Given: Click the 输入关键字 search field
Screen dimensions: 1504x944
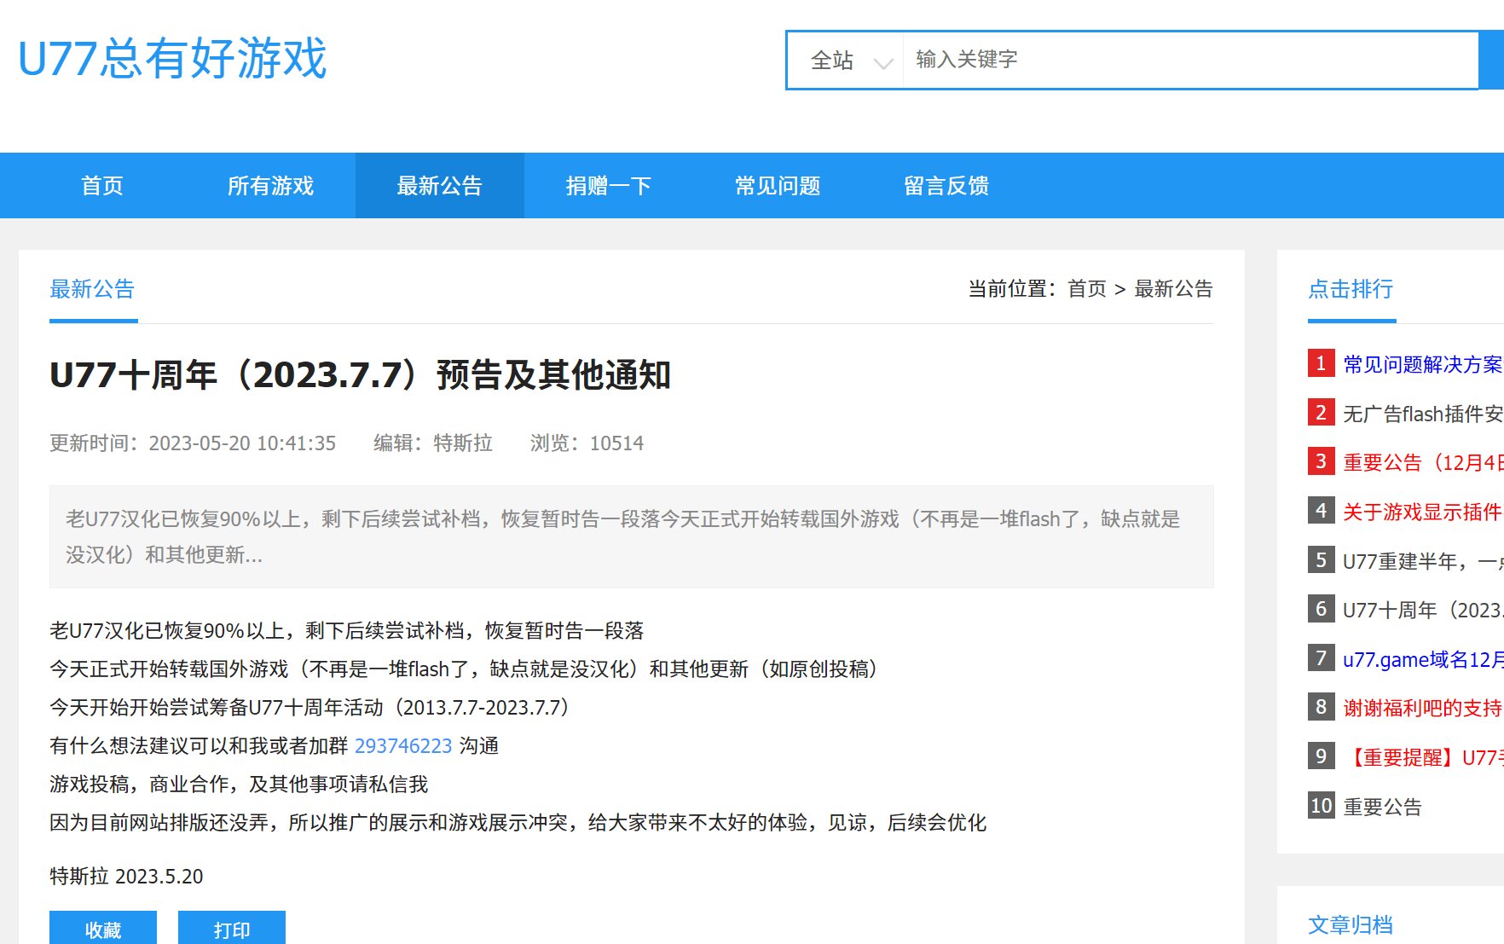Looking at the screenshot, I should 1190,61.
